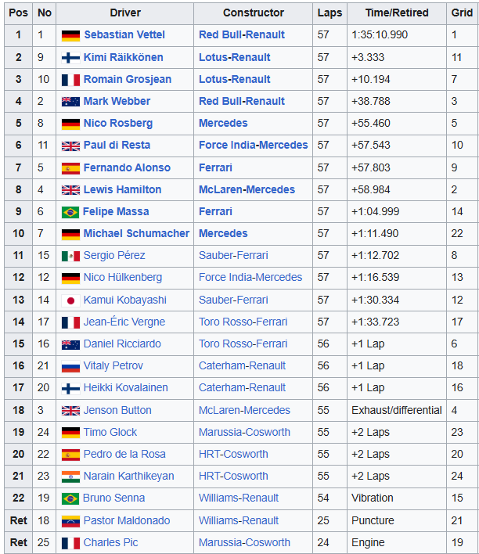
Task: Open Caterham-Renault link in Petrov's row
Action: 242,365
